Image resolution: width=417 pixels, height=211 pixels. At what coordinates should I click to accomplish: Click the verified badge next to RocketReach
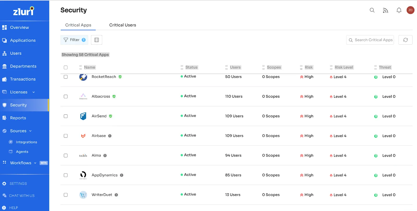coord(120,77)
